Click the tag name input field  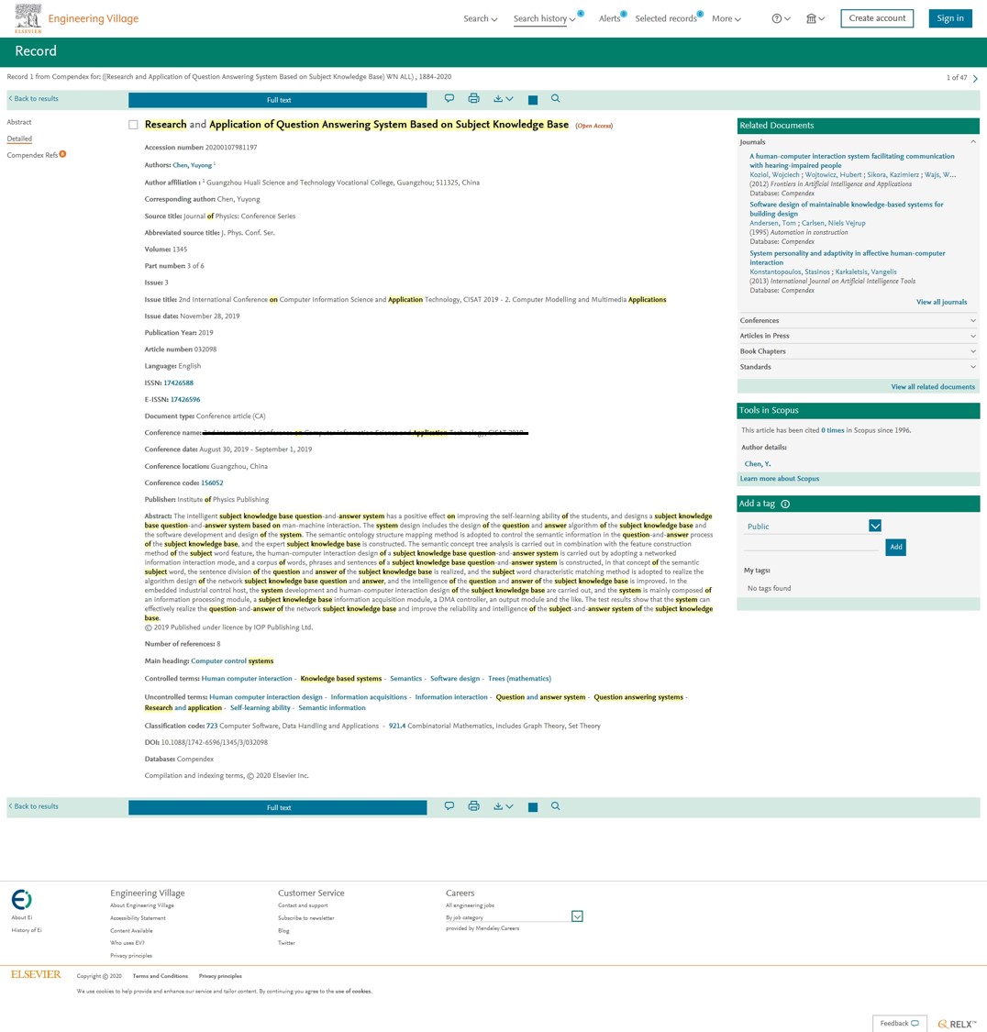point(811,545)
